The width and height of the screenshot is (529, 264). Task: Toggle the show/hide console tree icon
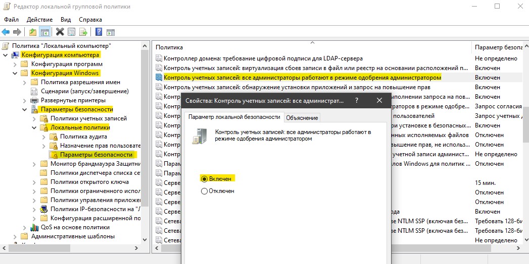[44, 32]
